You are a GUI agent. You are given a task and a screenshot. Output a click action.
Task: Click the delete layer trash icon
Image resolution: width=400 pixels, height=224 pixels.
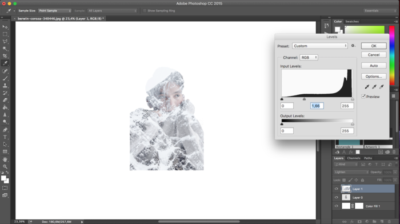pos(389,222)
